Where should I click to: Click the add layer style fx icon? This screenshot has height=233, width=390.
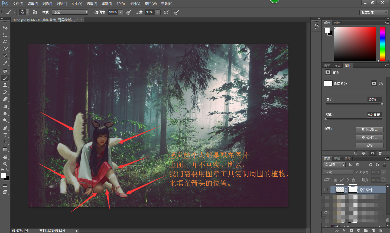[x=344, y=231]
